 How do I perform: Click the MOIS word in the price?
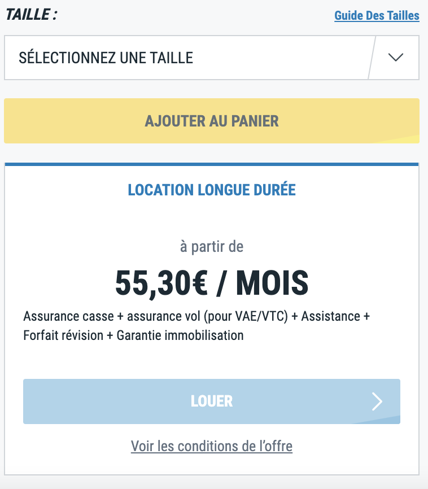272,283
